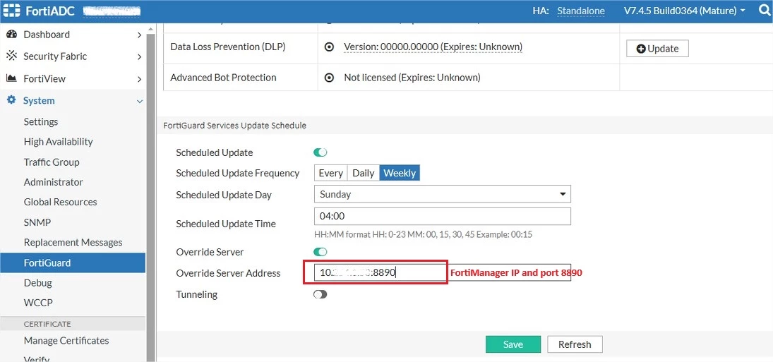Click the DLP Update button

pyautogui.click(x=657, y=49)
